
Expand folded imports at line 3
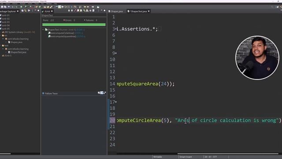tap(115, 29)
